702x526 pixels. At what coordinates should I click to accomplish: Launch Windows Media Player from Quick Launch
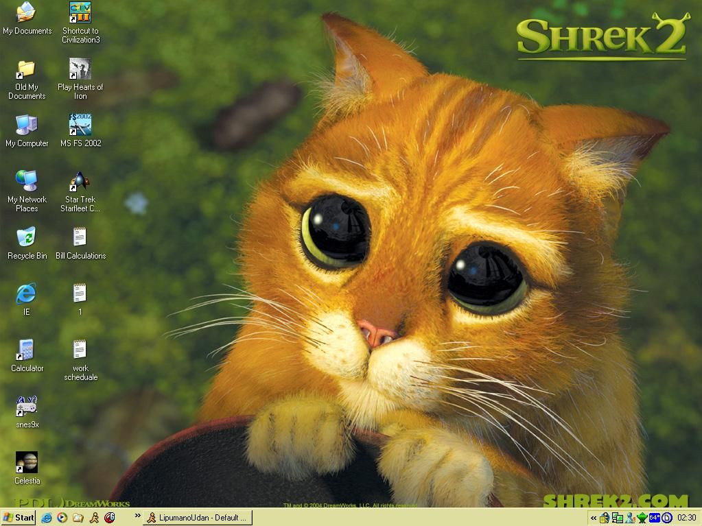tap(62, 518)
